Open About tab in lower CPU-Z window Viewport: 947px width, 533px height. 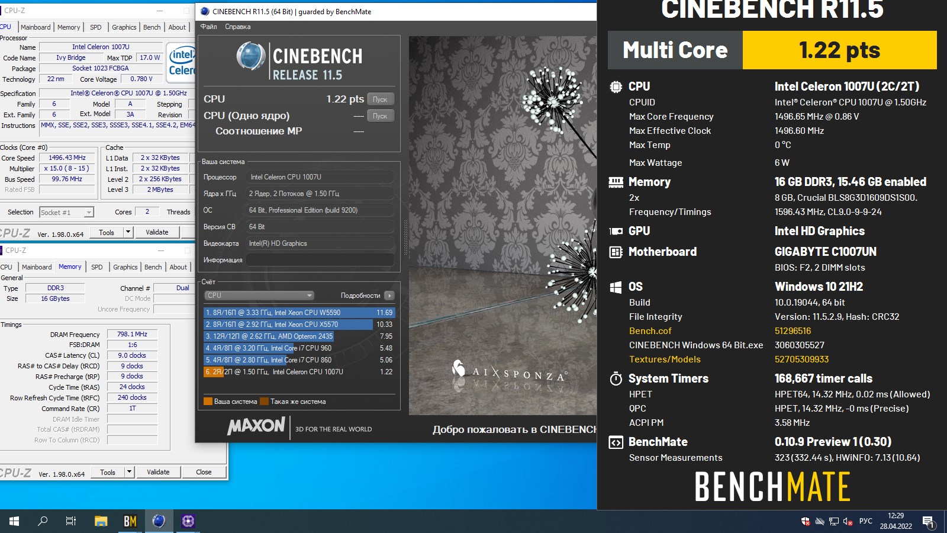coord(178,267)
